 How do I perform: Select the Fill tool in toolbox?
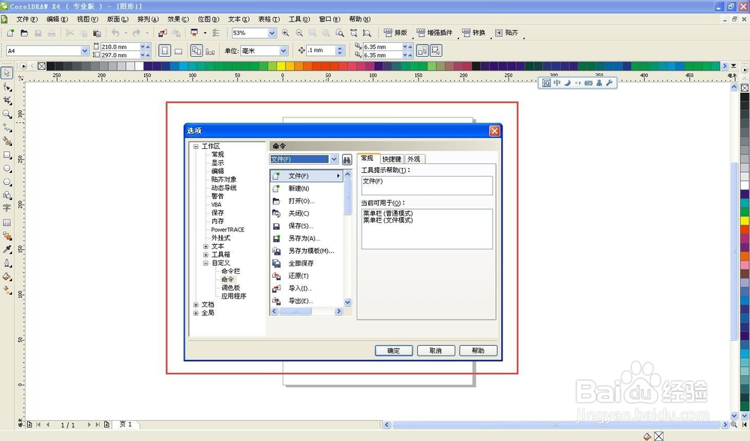point(7,276)
